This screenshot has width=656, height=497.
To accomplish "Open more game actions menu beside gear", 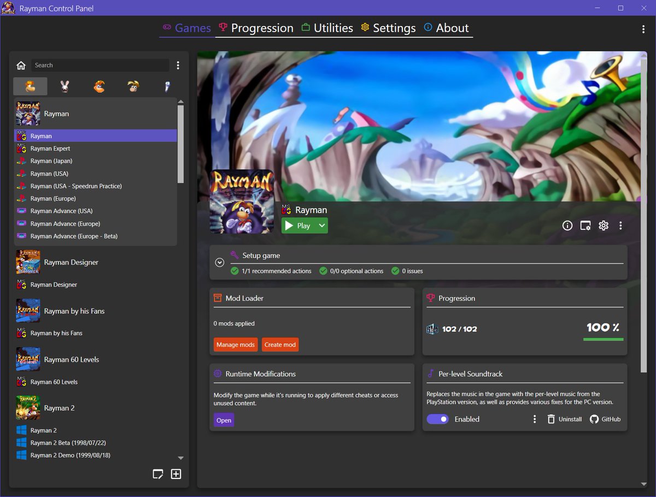I will pyautogui.click(x=620, y=226).
